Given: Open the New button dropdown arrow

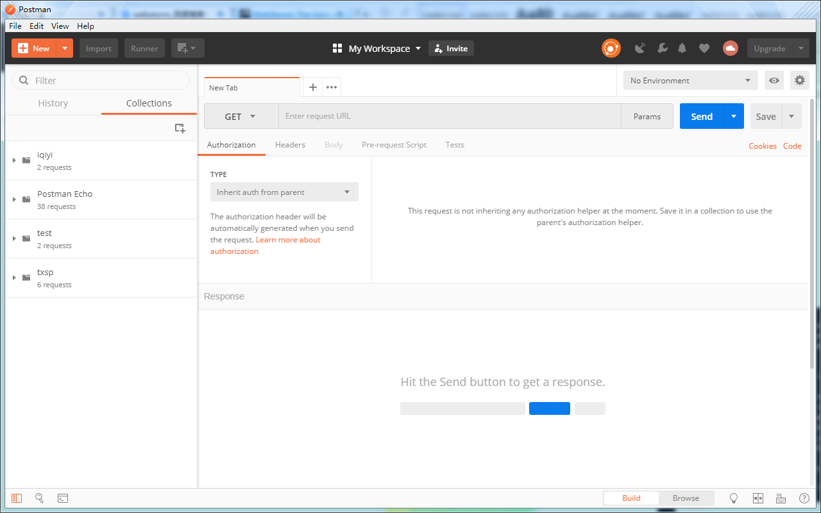Looking at the screenshot, I should pos(65,48).
